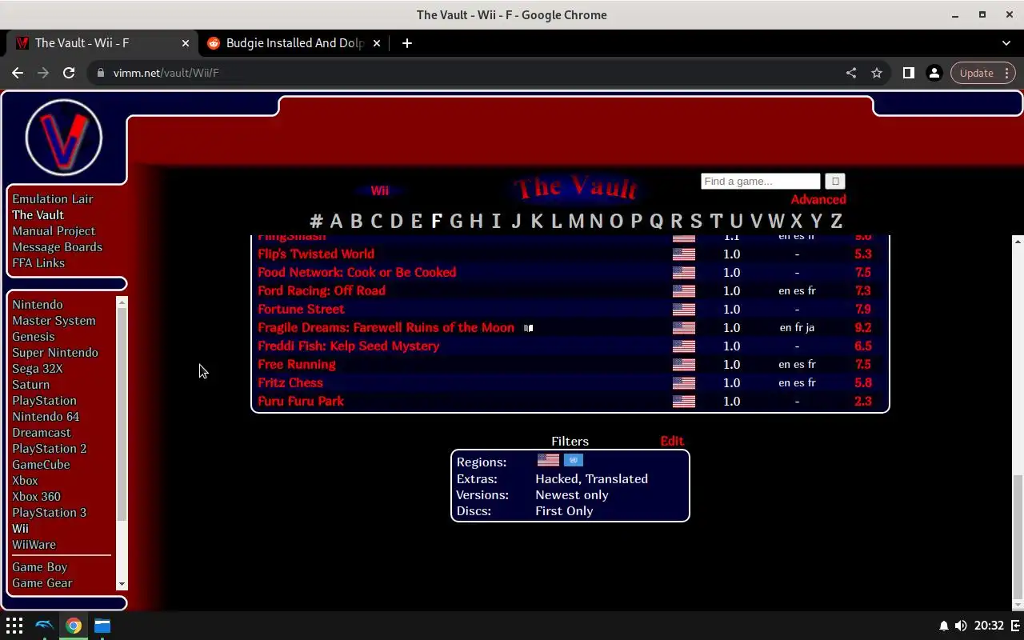
Task: Open Advanced search link
Action: [x=818, y=200]
